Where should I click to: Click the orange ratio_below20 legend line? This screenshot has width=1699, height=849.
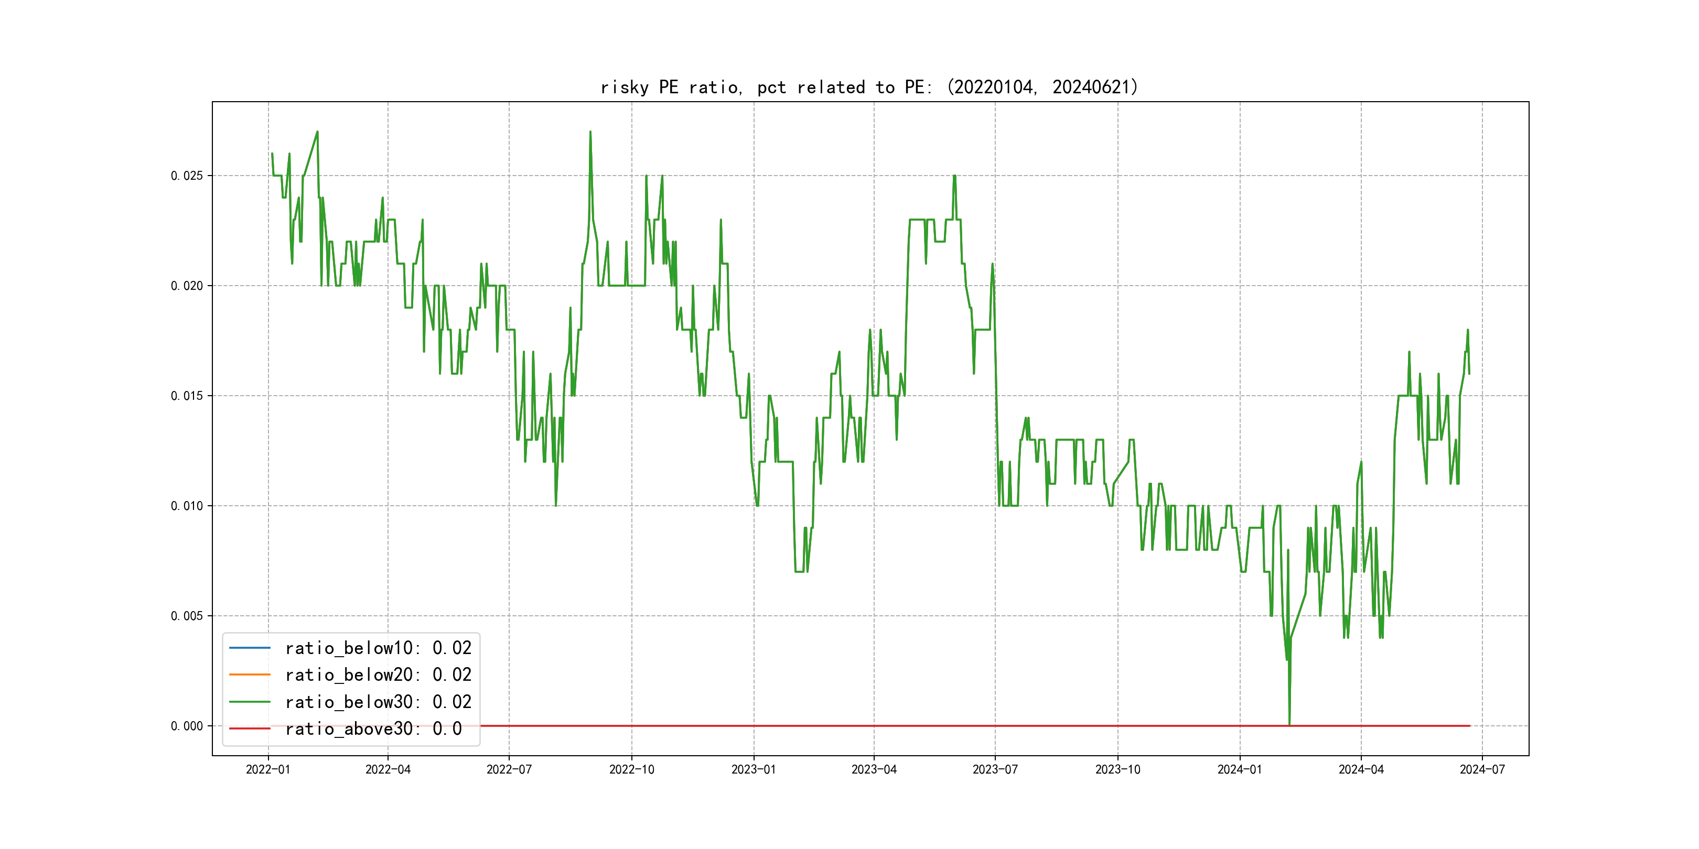(249, 674)
